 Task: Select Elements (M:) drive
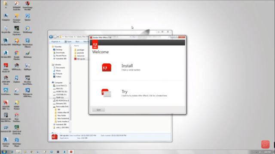coord(60,104)
